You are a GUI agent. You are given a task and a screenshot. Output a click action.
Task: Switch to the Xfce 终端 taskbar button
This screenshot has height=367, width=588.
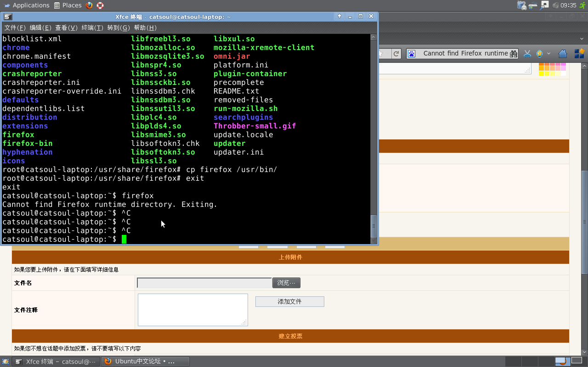click(56, 361)
